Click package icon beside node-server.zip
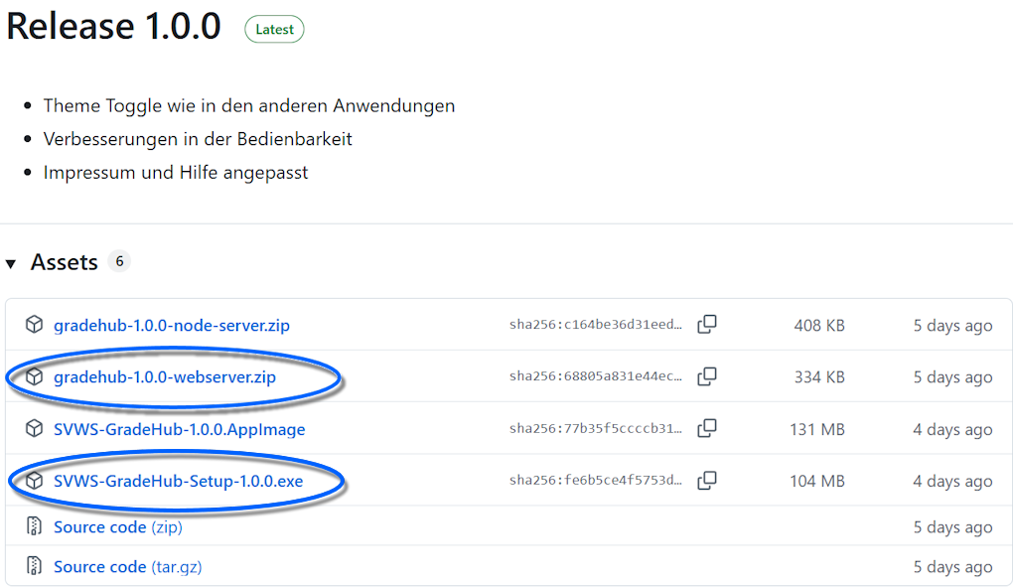Screen dimensions: 1013x587 (x=34, y=324)
